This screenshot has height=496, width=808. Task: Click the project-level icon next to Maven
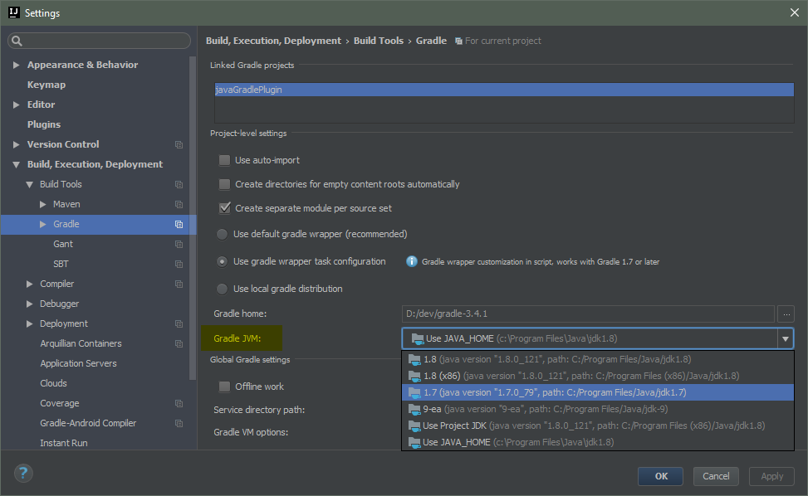tap(179, 204)
